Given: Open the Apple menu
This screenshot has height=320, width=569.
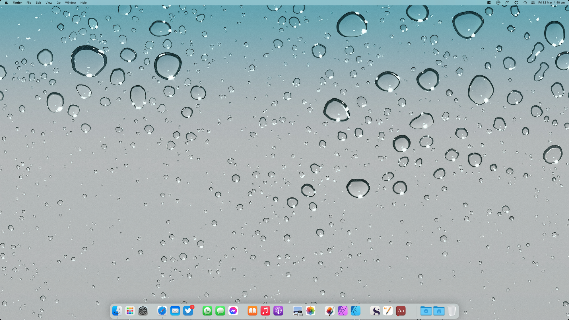Looking at the screenshot, I should tap(6, 3).
